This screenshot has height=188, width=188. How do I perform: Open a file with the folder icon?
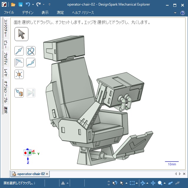(13, 5)
